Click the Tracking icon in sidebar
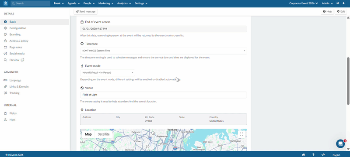The height and width of the screenshot is (157, 350). 5,93
